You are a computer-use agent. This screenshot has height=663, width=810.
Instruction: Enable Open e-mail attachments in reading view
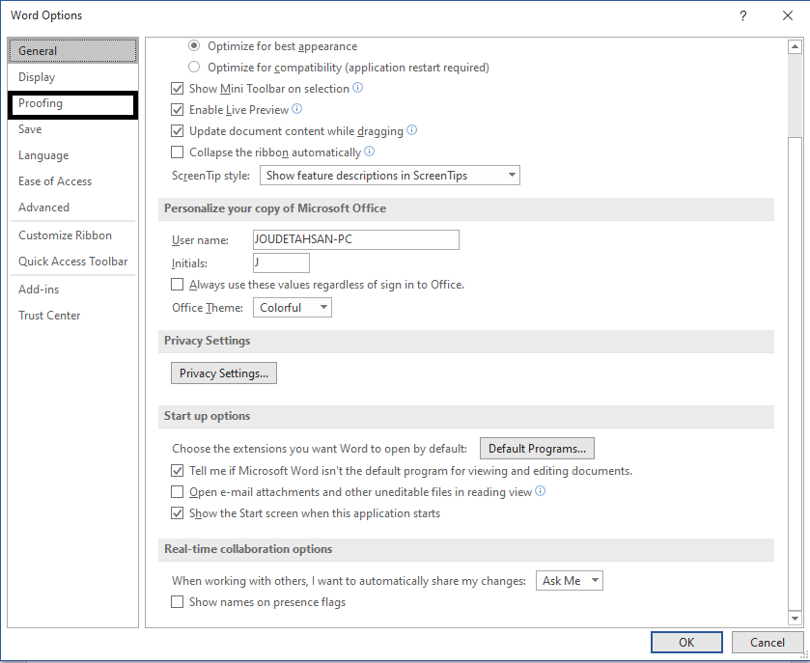(x=178, y=491)
